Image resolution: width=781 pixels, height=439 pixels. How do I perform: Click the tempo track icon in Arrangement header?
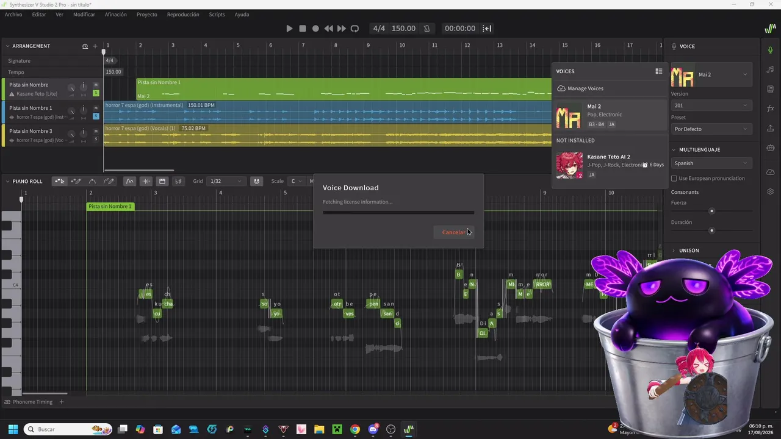[x=85, y=46]
